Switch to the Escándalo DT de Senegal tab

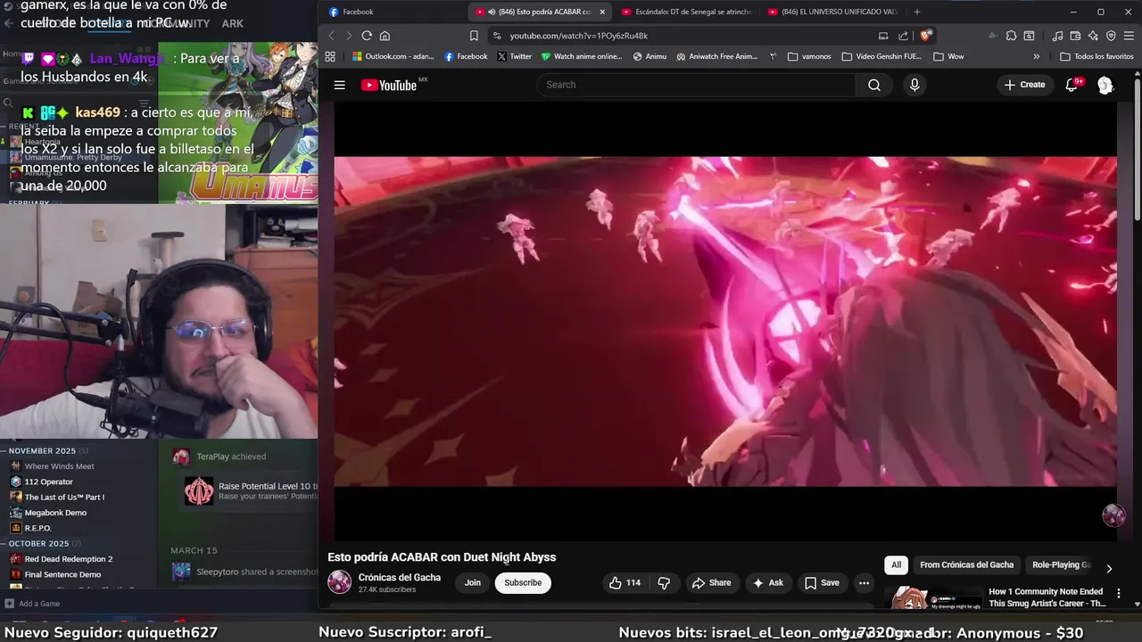[x=687, y=12]
